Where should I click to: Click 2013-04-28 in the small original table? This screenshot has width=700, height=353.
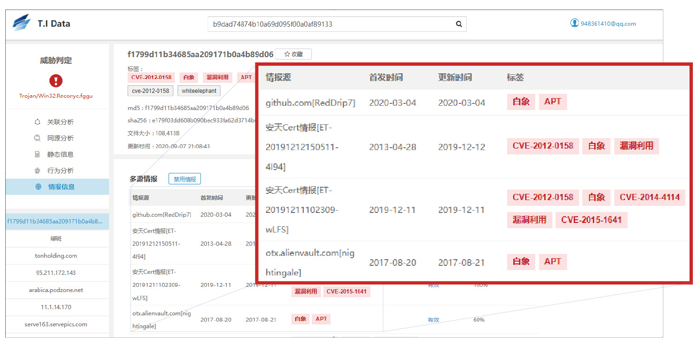[x=216, y=243]
